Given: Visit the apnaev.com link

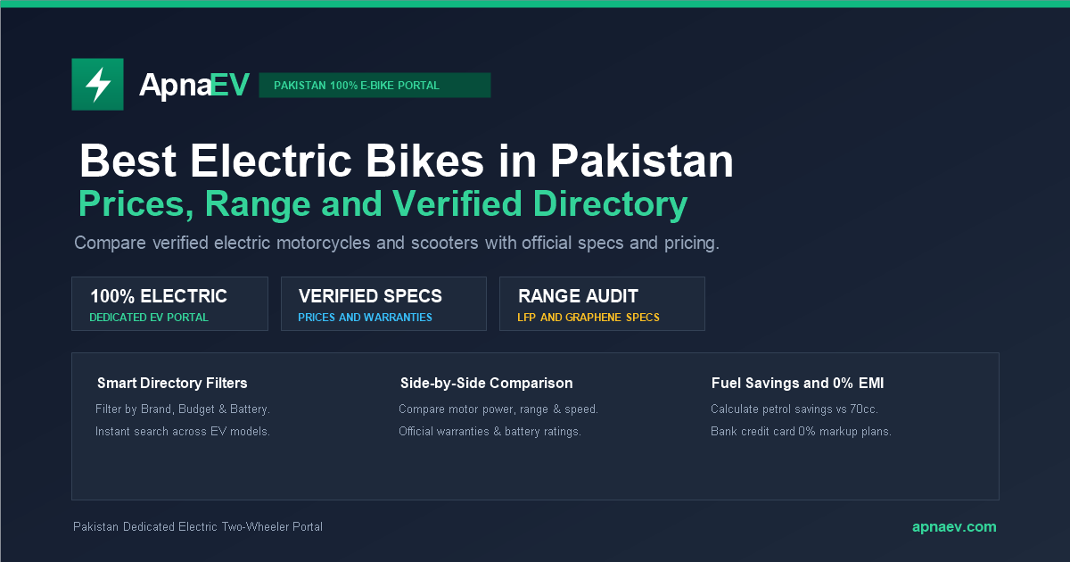Looking at the screenshot, I should point(954,527).
